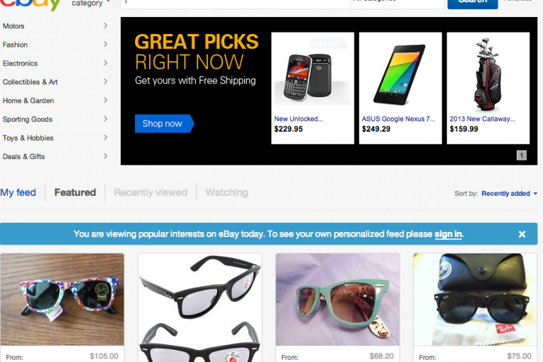Open the ASUS Google Nexus 7 listing
The image size is (543, 362).
(400, 88)
